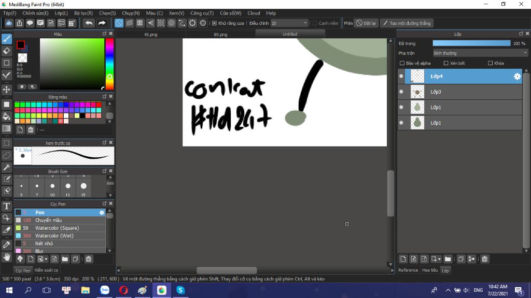Screen dimensions: 531x298
Task: Select Watercolor (Wet) brush in list
Action: [55, 235]
